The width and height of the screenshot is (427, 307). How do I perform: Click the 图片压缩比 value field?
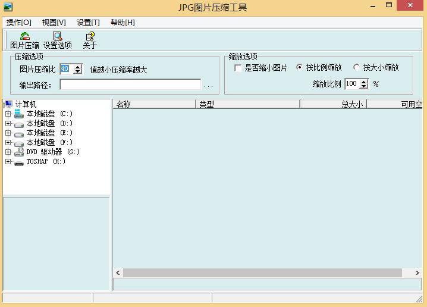pos(67,69)
